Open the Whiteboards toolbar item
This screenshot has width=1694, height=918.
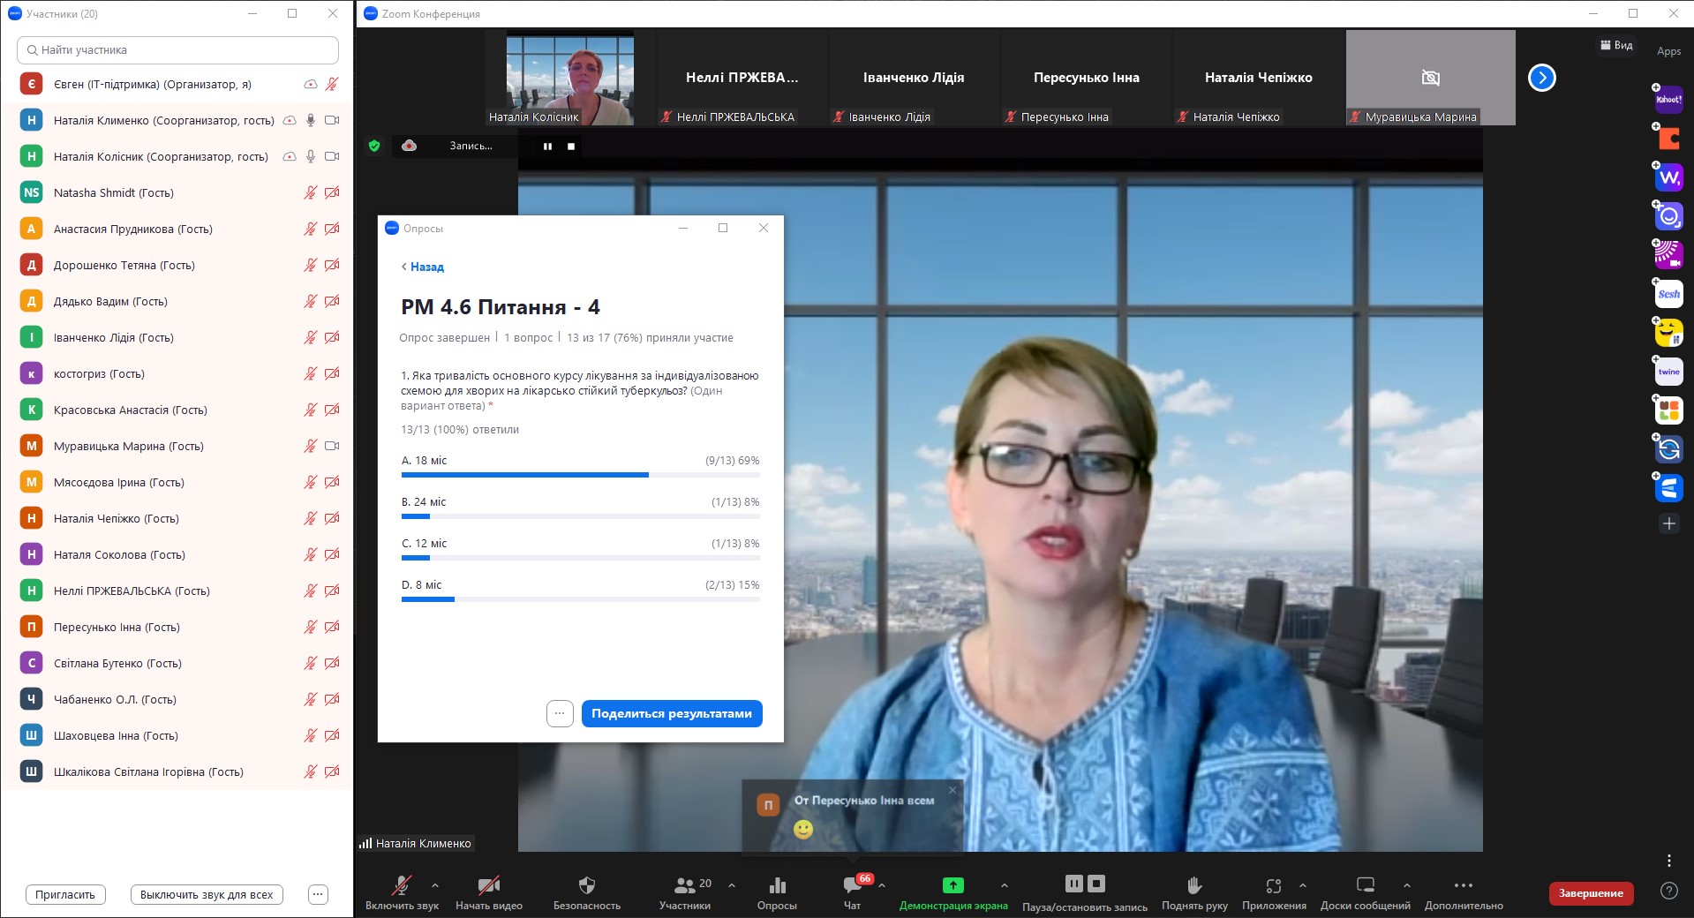tap(1365, 885)
